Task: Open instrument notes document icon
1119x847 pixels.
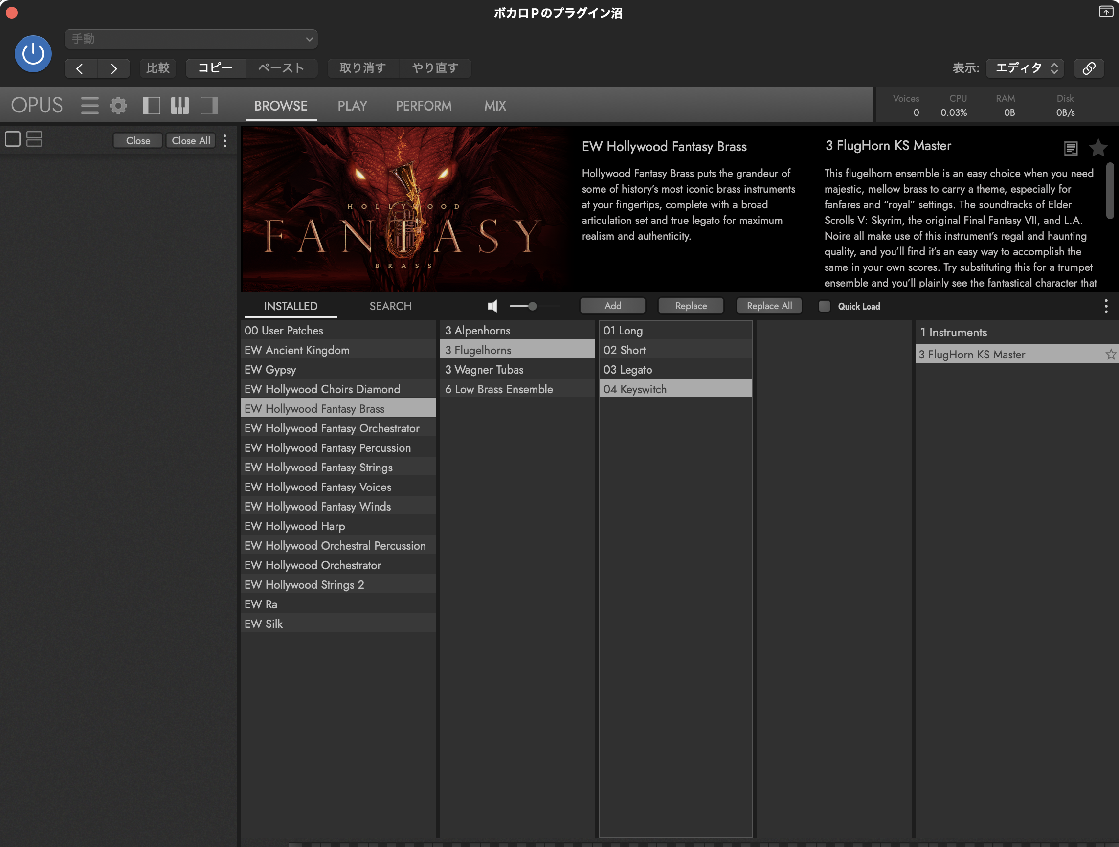Action: pos(1071,148)
